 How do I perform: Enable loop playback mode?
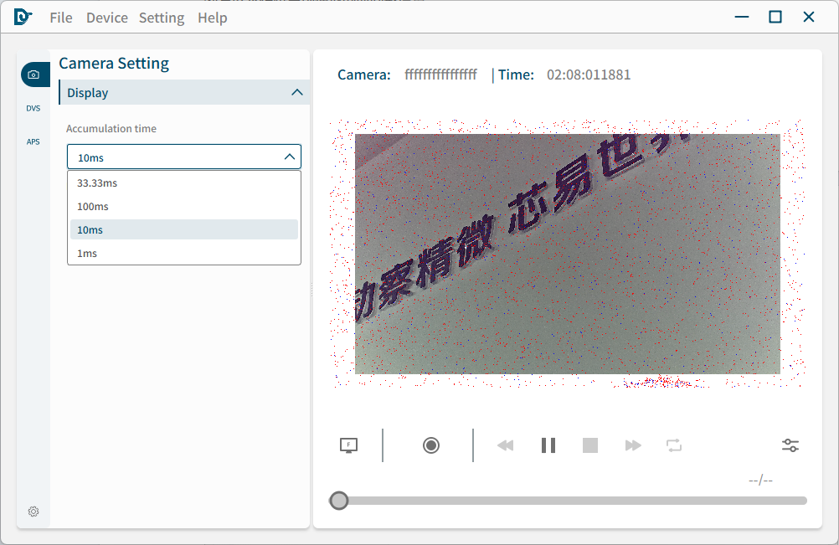click(674, 445)
